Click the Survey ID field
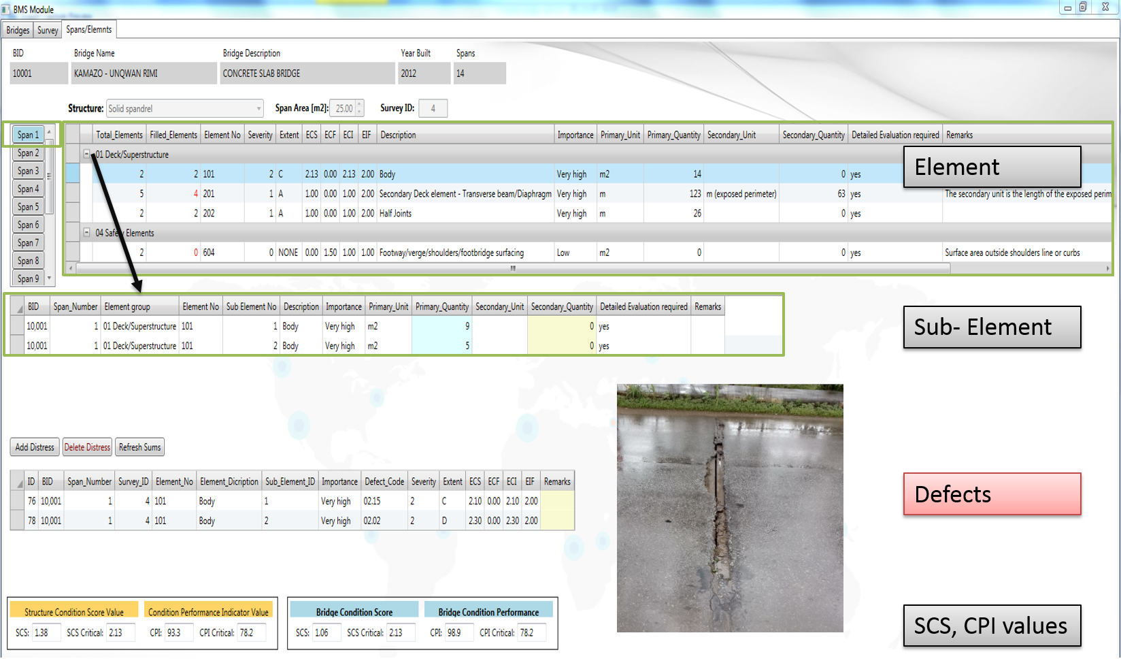1121x663 pixels. pos(433,108)
